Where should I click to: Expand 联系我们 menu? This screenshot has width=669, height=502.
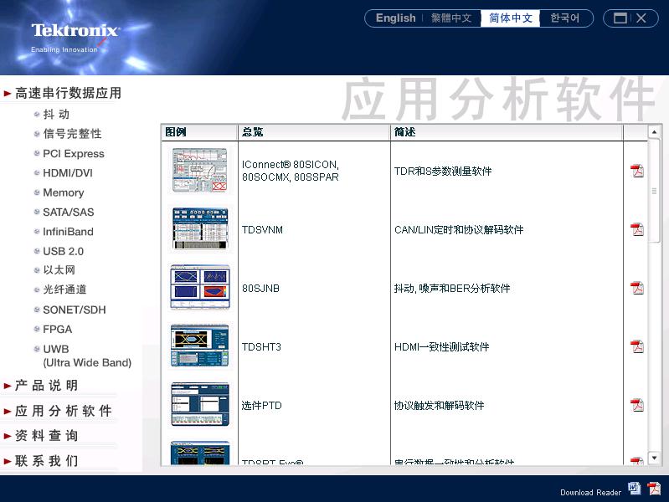(x=46, y=461)
